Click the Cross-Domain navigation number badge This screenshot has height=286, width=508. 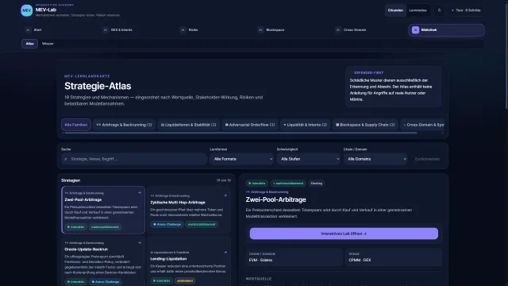coord(338,30)
